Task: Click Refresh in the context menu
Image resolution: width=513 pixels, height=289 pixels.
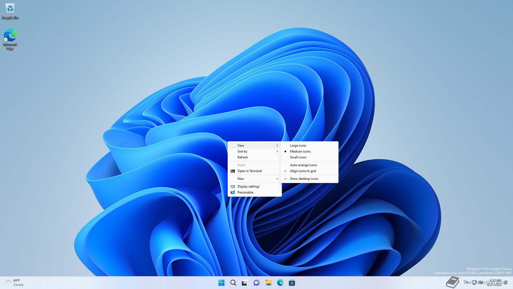Action: pyautogui.click(x=254, y=157)
